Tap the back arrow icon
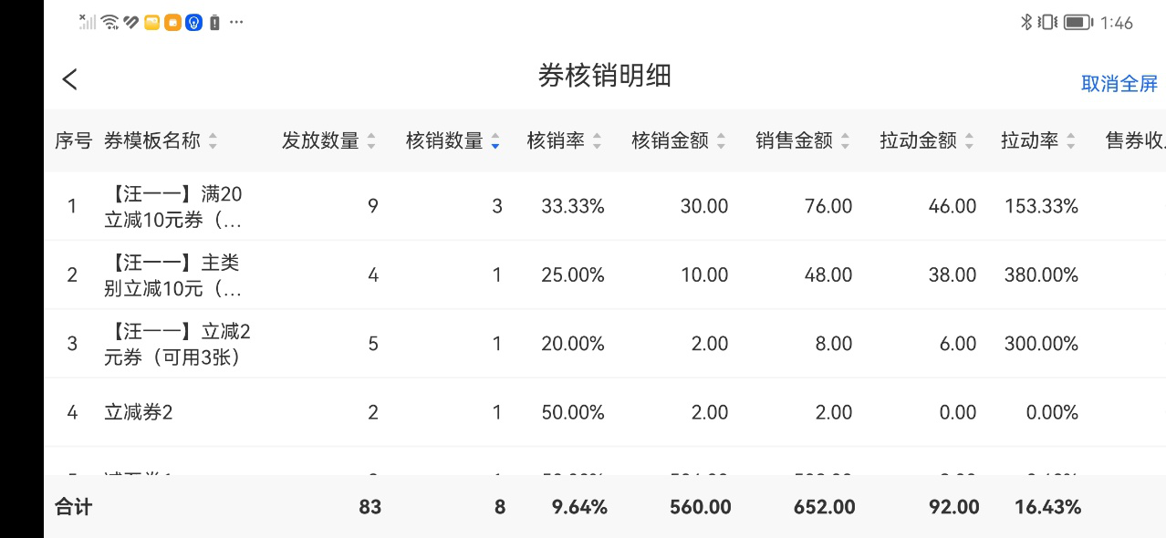 click(70, 79)
